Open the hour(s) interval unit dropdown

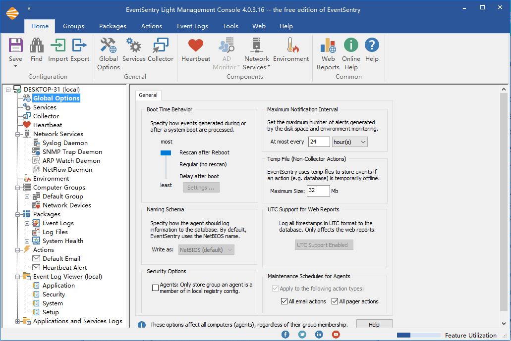point(350,142)
